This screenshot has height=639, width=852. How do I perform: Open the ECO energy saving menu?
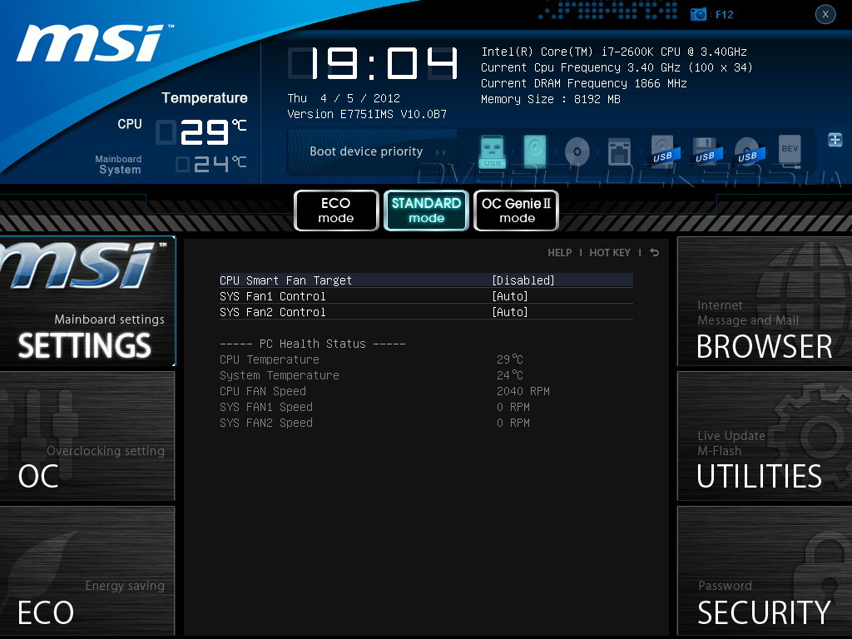[x=87, y=571]
